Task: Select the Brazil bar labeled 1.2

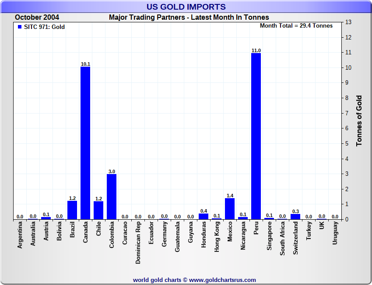Action: tap(72, 210)
